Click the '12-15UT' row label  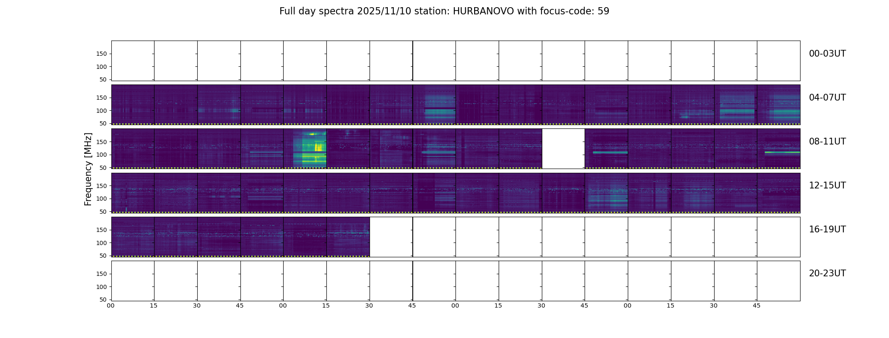(x=827, y=185)
